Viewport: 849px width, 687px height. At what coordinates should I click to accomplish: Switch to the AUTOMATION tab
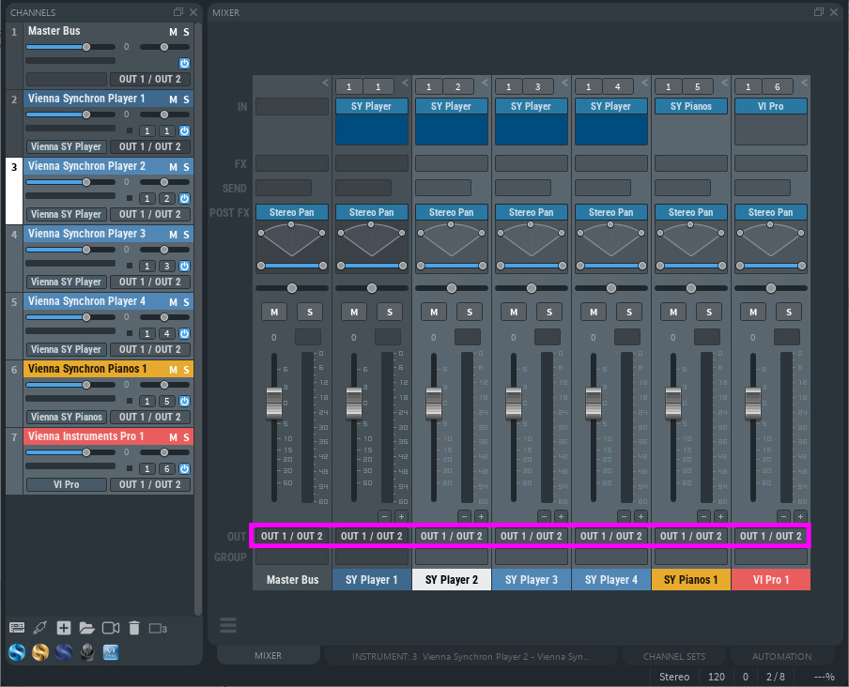click(x=781, y=656)
